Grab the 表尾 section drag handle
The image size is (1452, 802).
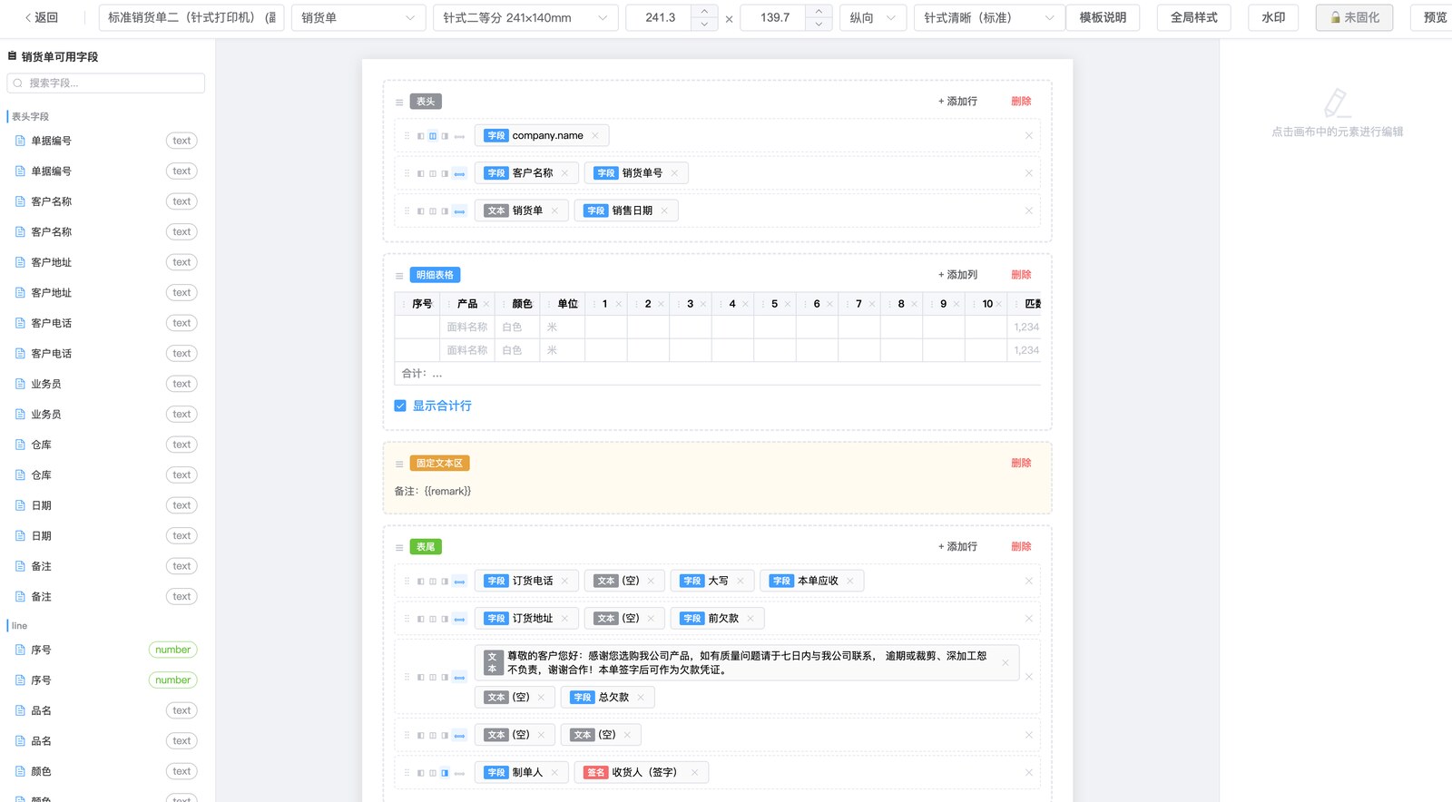399,548
